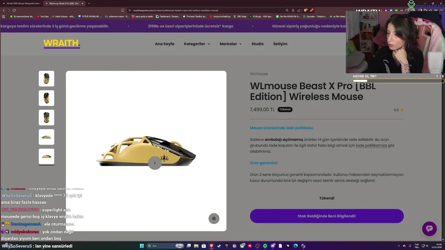Click the zoom magnifier in address bar
Screen dimensions: 445x250
point(287,10)
